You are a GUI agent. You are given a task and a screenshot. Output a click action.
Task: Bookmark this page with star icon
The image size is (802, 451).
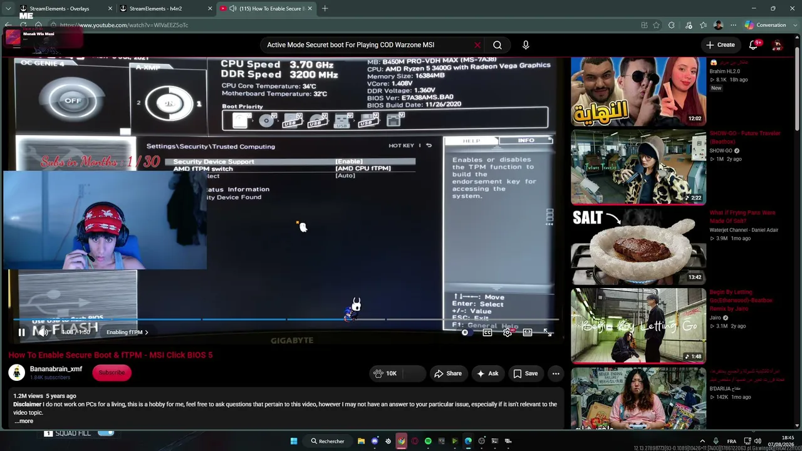pyautogui.click(x=656, y=25)
